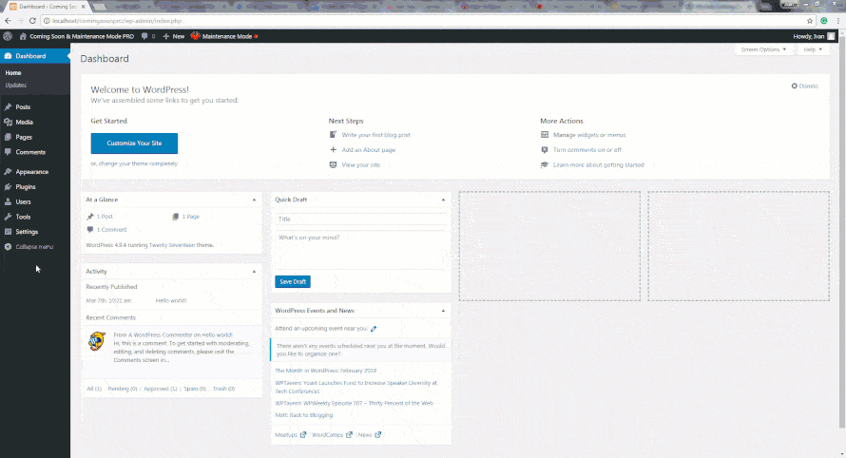Click Add an About page link
Viewport: 846px width, 458px height.
(369, 150)
